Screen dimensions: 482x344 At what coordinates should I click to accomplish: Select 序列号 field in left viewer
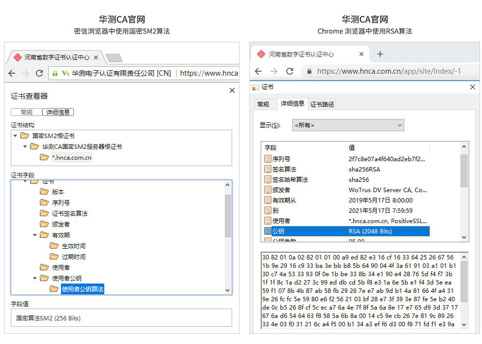coord(60,202)
